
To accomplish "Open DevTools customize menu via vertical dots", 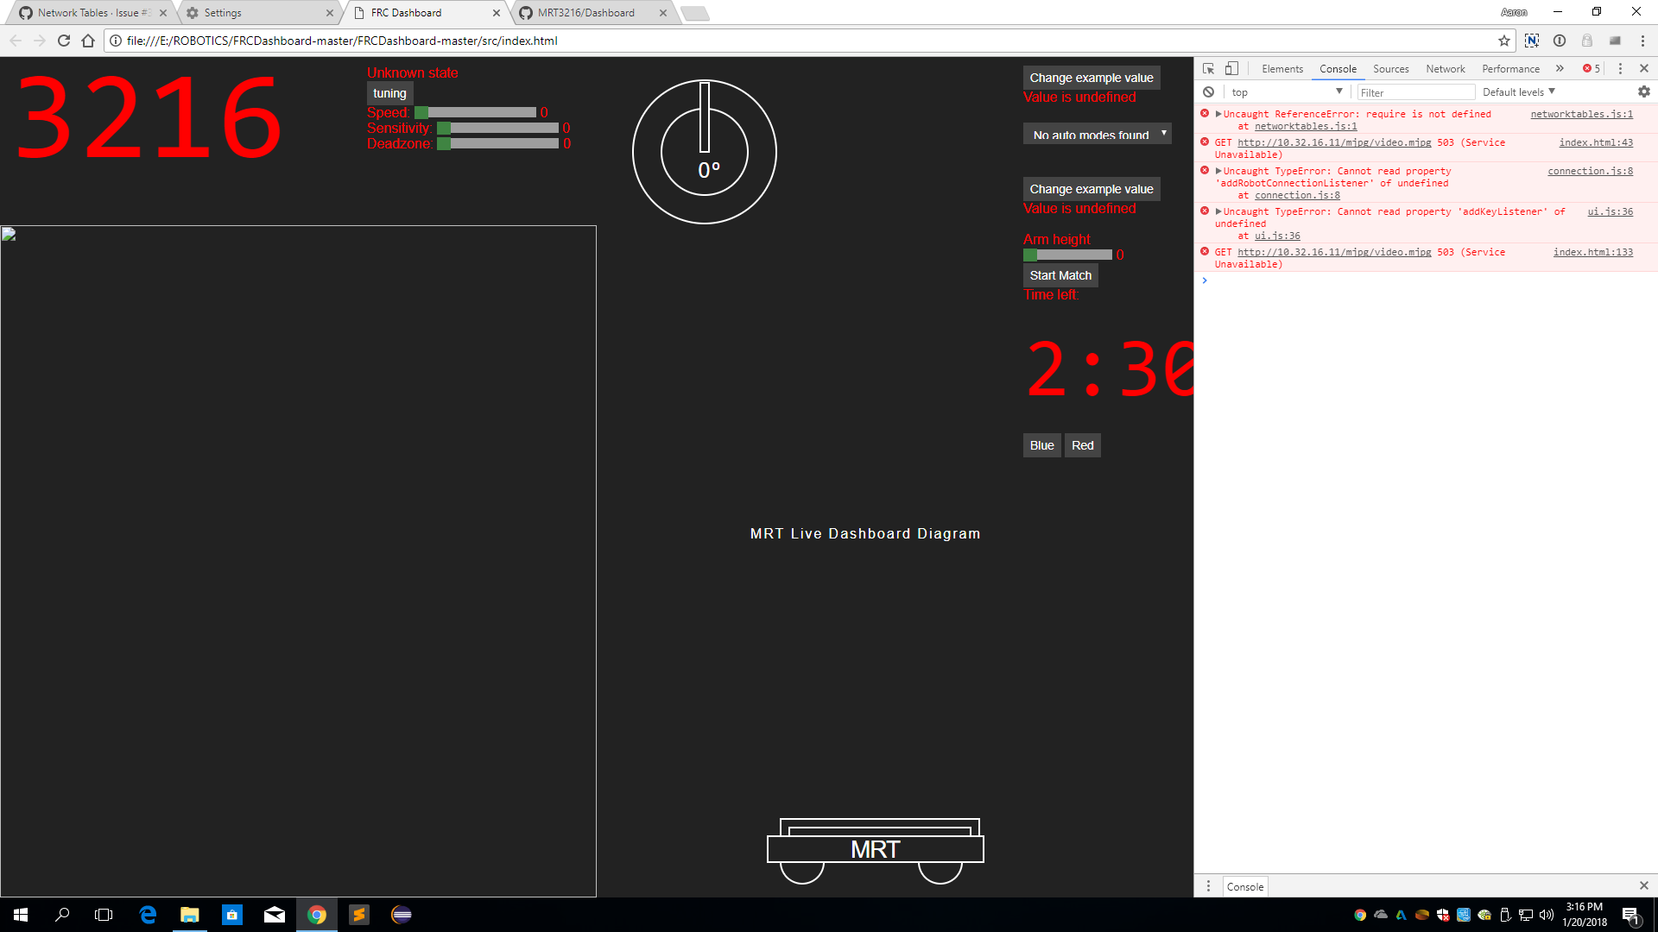I will click(1620, 68).
